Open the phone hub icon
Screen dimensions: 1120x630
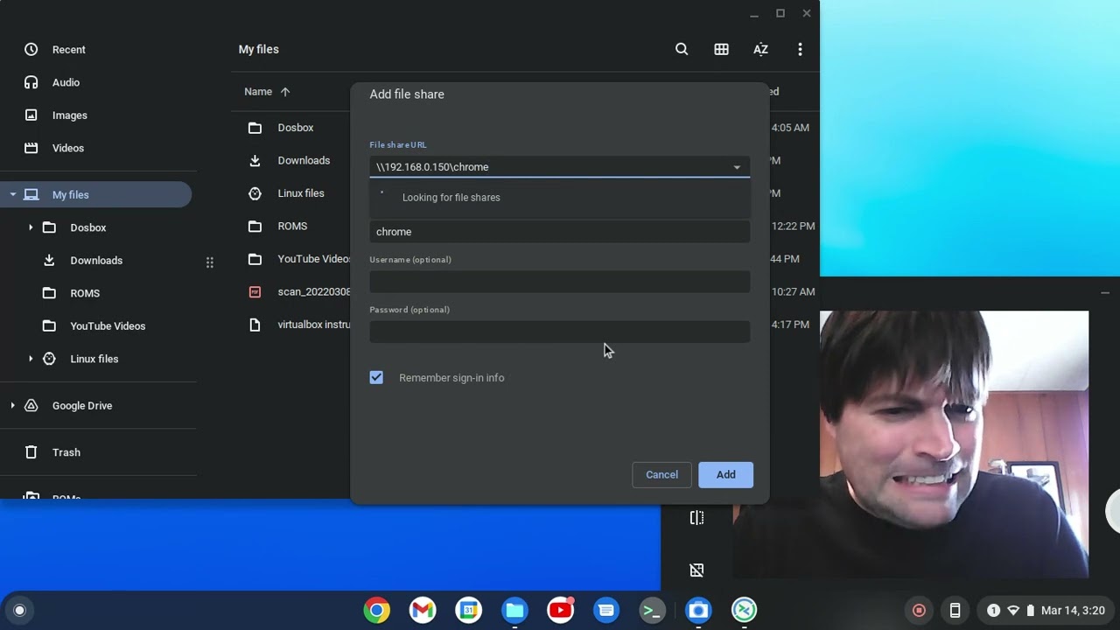[955, 610]
